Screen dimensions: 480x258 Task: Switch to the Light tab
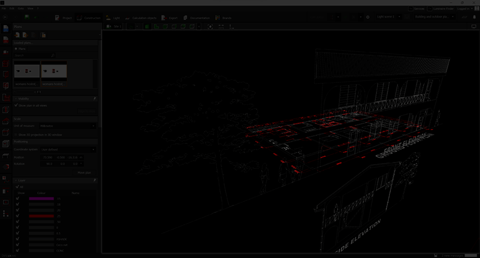click(113, 18)
